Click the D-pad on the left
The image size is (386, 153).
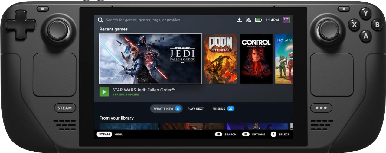pyautogui.click(x=21, y=24)
